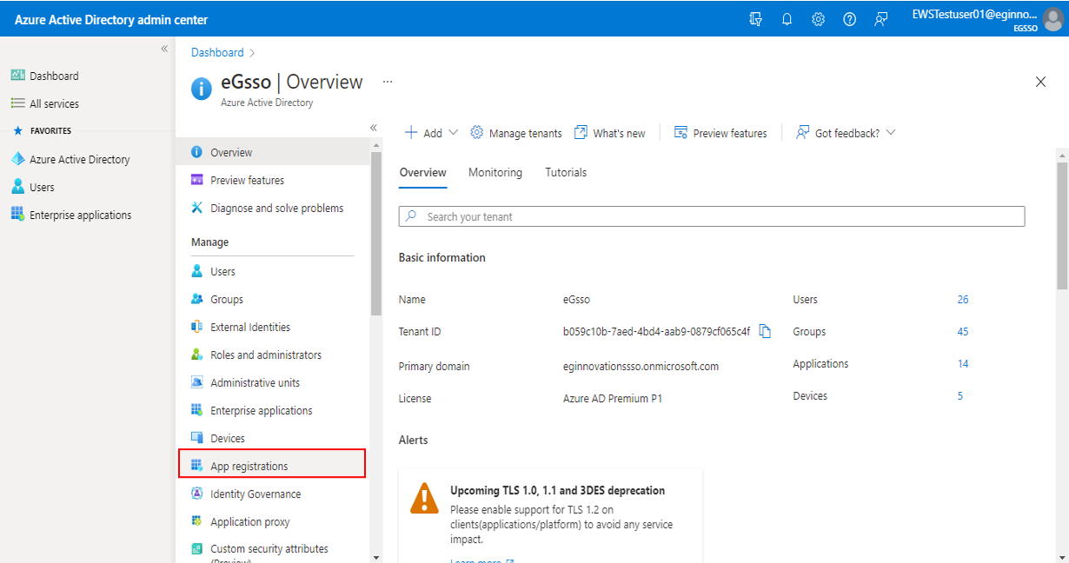Expand the Got feedback dropdown arrow
This screenshot has height=563, width=1069.
pyautogui.click(x=890, y=133)
